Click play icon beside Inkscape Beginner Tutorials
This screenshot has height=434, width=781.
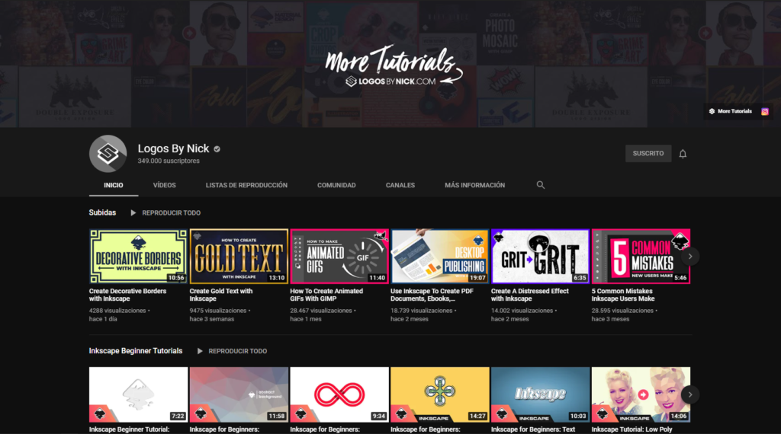coord(200,351)
